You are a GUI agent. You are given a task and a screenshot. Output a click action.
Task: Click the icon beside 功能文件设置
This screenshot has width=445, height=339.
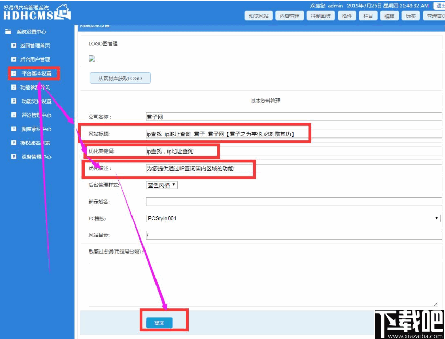(x=14, y=101)
